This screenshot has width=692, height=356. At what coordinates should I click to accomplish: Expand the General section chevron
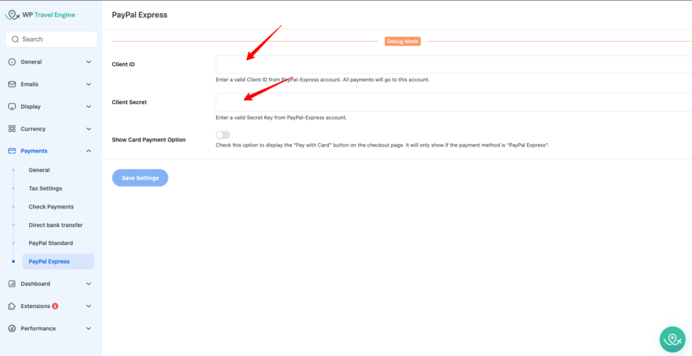(89, 61)
